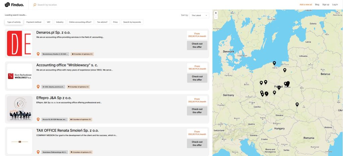Click the TAX OFFICE Renata Smoleń logo thumbnail
This screenshot has width=343, height=156.
20,142
